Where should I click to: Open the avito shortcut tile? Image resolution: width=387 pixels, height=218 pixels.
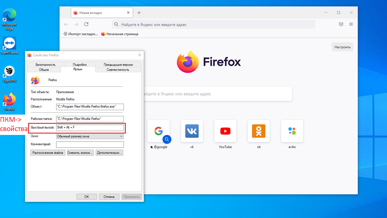292,131
